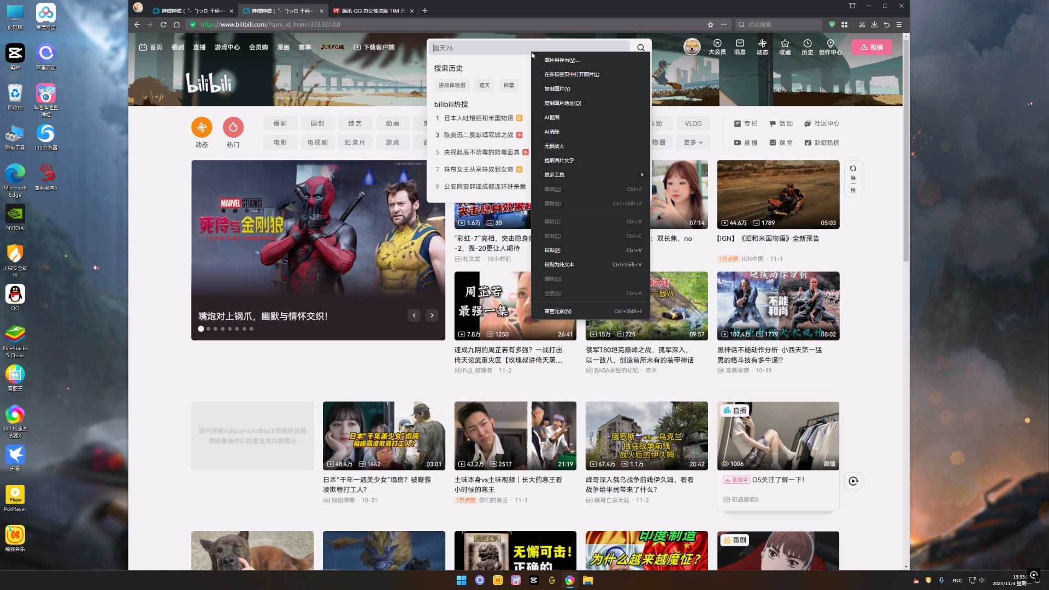The height and width of the screenshot is (590, 1049).
Task: Select the first carousel indicator dot
Action: [201, 329]
